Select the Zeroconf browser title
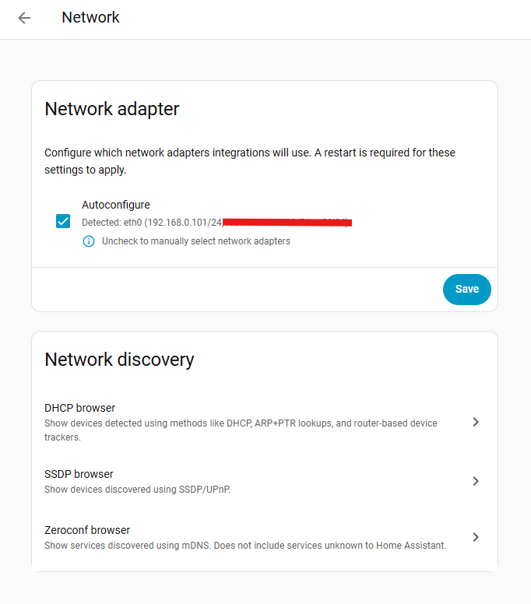 (x=87, y=530)
